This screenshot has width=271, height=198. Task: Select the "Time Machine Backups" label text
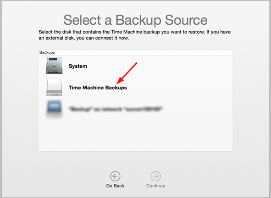98,88
